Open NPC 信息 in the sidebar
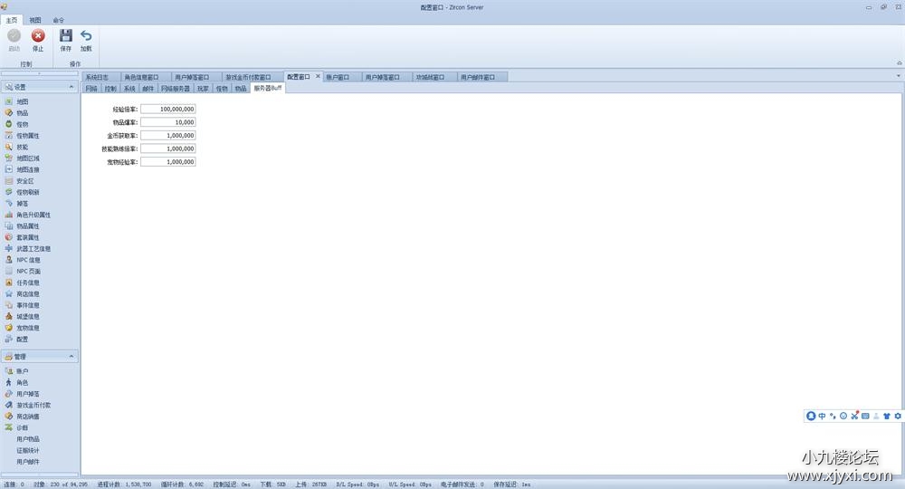 [28, 260]
